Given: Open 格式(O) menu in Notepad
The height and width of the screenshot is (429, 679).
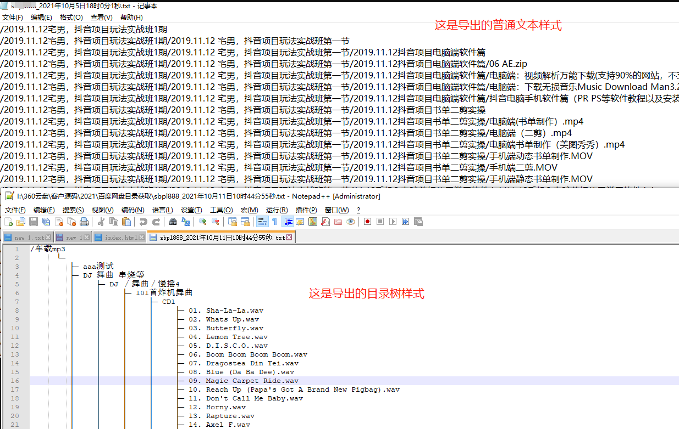Looking at the screenshot, I should [x=71, y=18].
